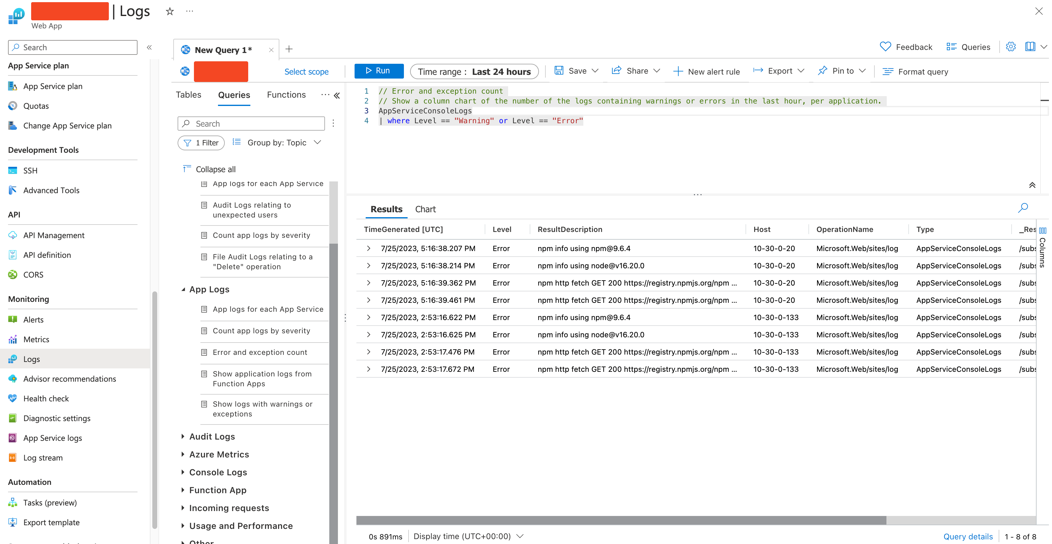This screenshot has width=1052, height=544.
Task: Sort by TimeGenerated [UTC] column header
Action: coord(403,229)
